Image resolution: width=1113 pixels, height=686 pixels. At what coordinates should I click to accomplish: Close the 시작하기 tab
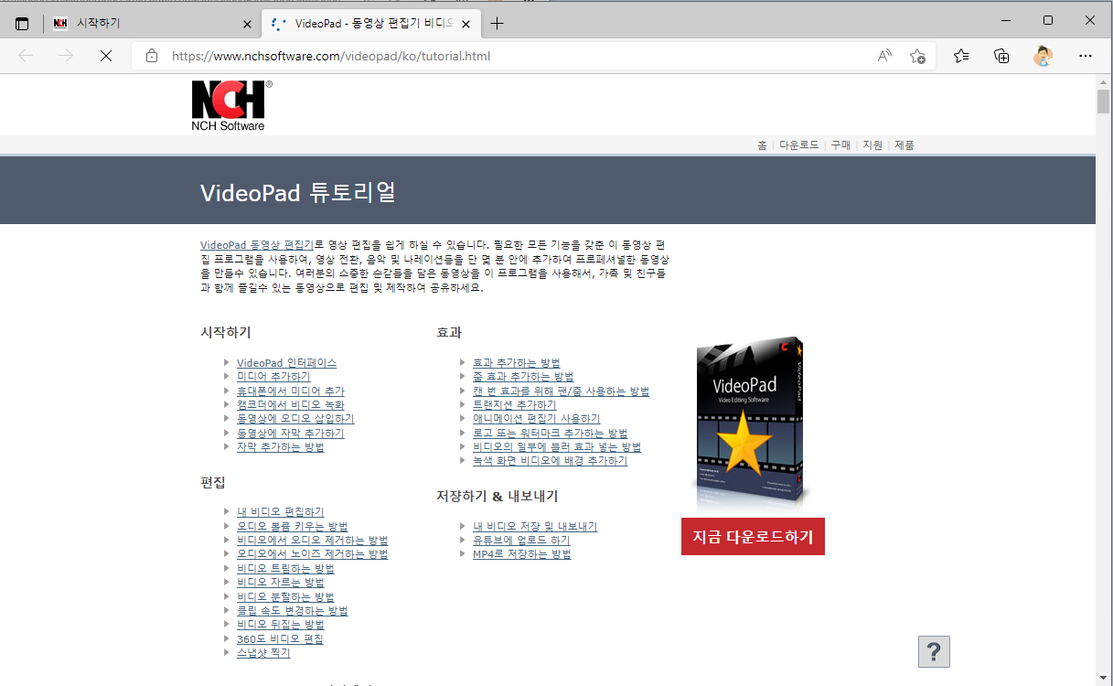(x=247, y=24)
